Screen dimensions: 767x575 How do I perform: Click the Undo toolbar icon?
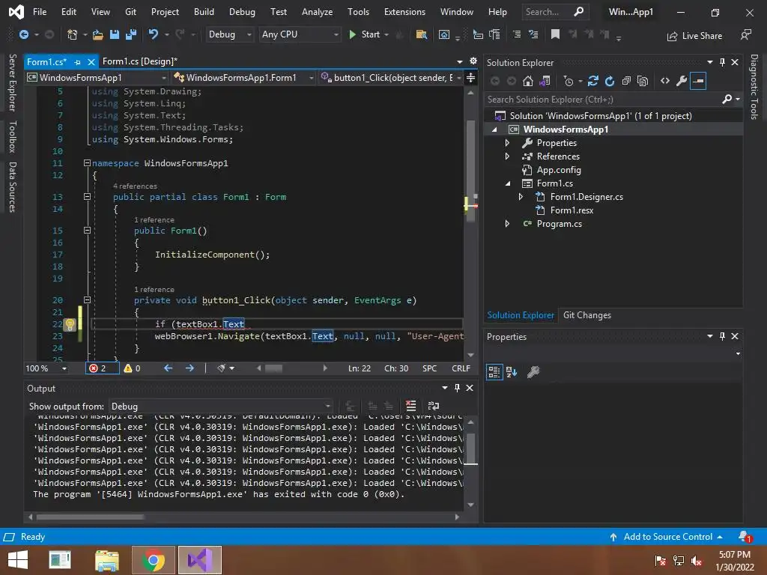coord(154,34)
